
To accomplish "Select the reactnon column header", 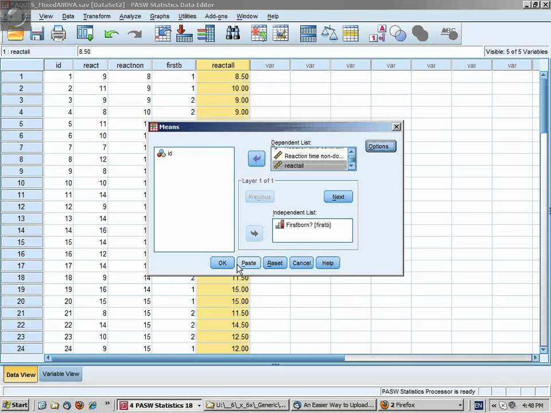I will (130, 65).
